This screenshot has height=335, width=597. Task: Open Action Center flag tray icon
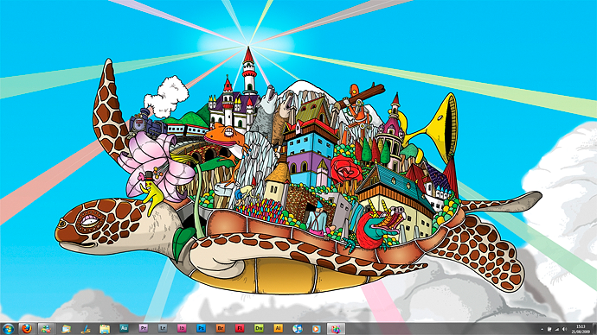tap(549, 329)
